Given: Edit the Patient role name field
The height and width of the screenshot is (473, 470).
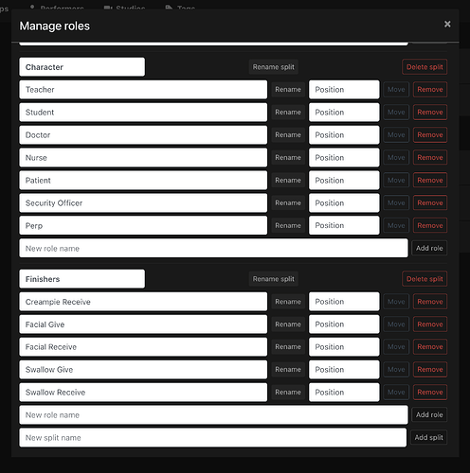Looking at the screenshot, I should coord(143,181).
